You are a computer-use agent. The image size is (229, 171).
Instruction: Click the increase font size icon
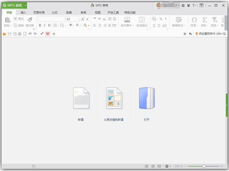pos(83,19)
